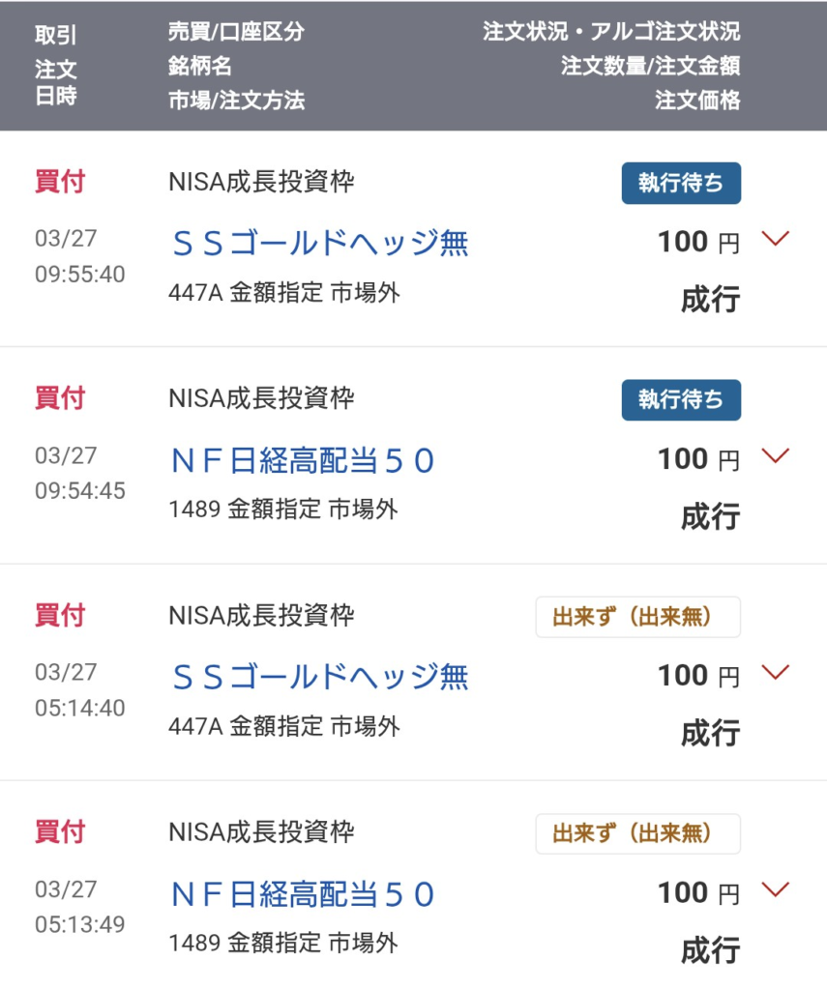Open SSゴールドヘッジ無 link ordered at 09:55:40
This screenshot has height=990, width=827.
coord(319,244)
